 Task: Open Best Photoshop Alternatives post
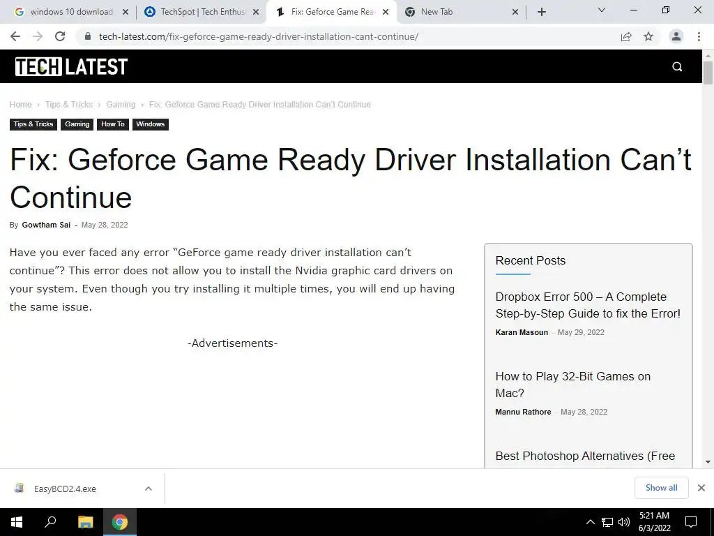[585, 456]
